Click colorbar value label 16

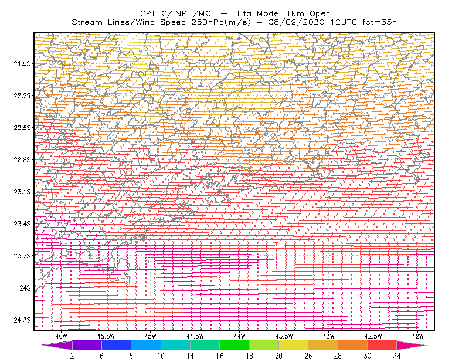(220, 356)
